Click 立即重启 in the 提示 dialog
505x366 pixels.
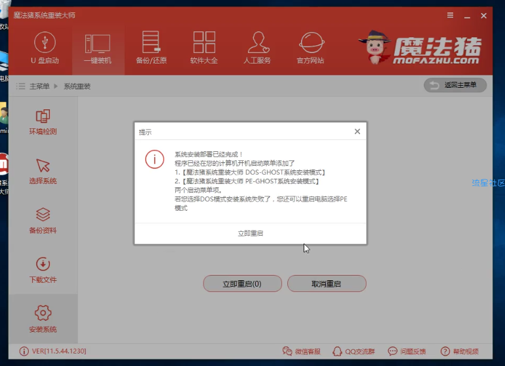[251, 234]
